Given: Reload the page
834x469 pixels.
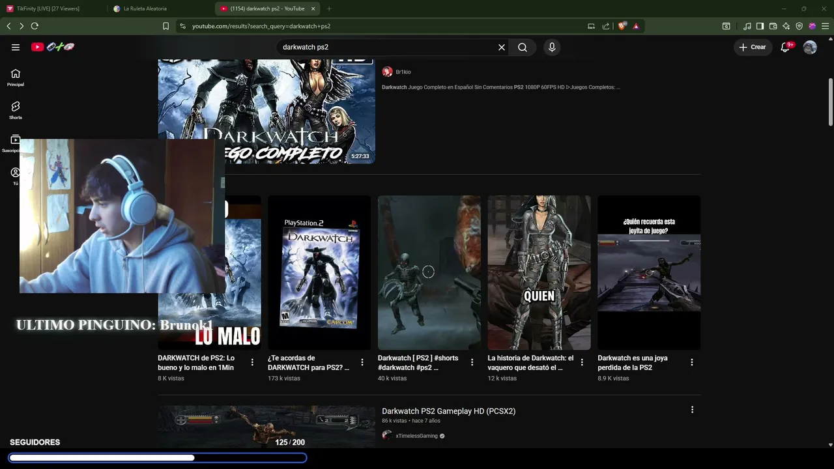Looking at the screenshot, I should click(35, 26).
